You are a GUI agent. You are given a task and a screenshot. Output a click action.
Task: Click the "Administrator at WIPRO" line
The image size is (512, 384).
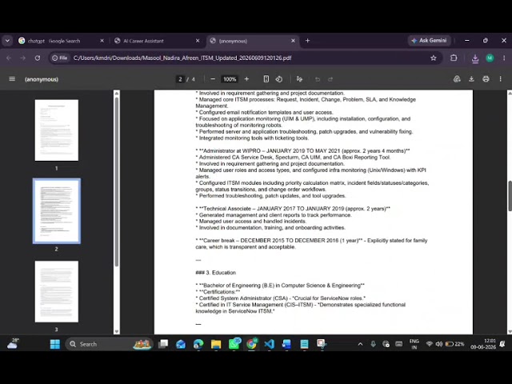302,151
